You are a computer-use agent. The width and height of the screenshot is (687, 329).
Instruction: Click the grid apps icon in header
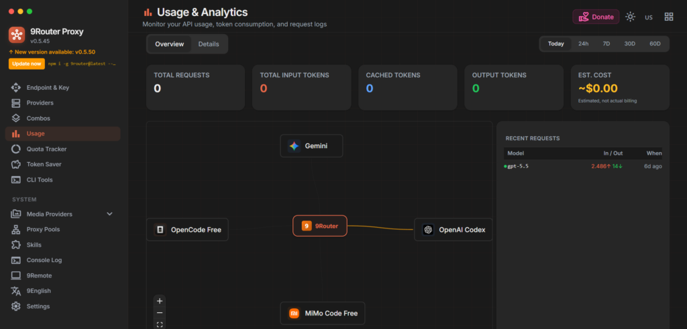point(669,17)
